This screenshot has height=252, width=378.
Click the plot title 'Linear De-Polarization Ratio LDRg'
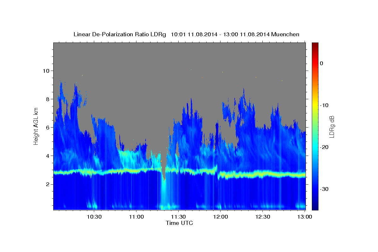[119, 34]
